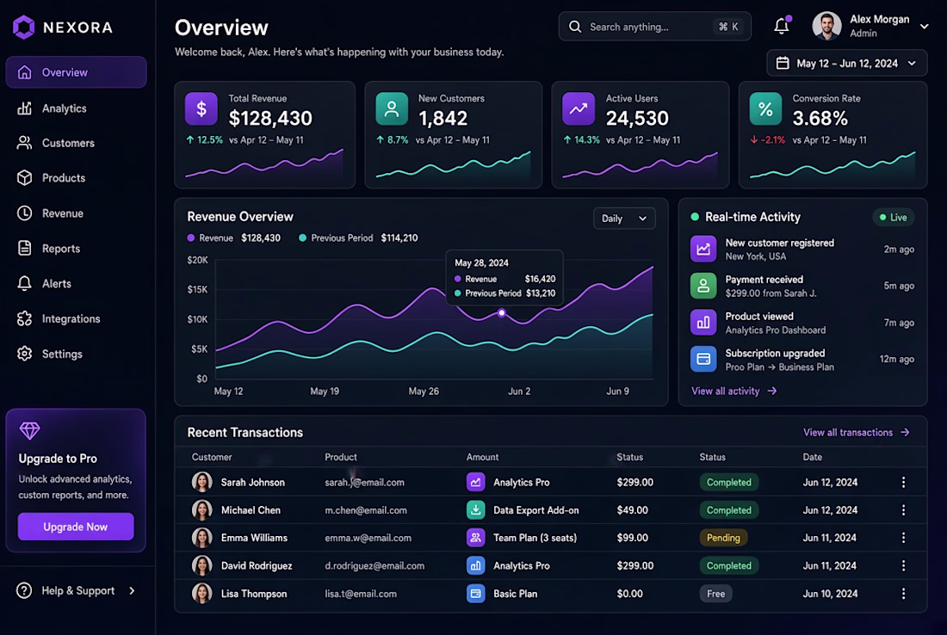Open row options for Emma Williams
The height and width of the screenshot is (635, 947).
[903, 537]
